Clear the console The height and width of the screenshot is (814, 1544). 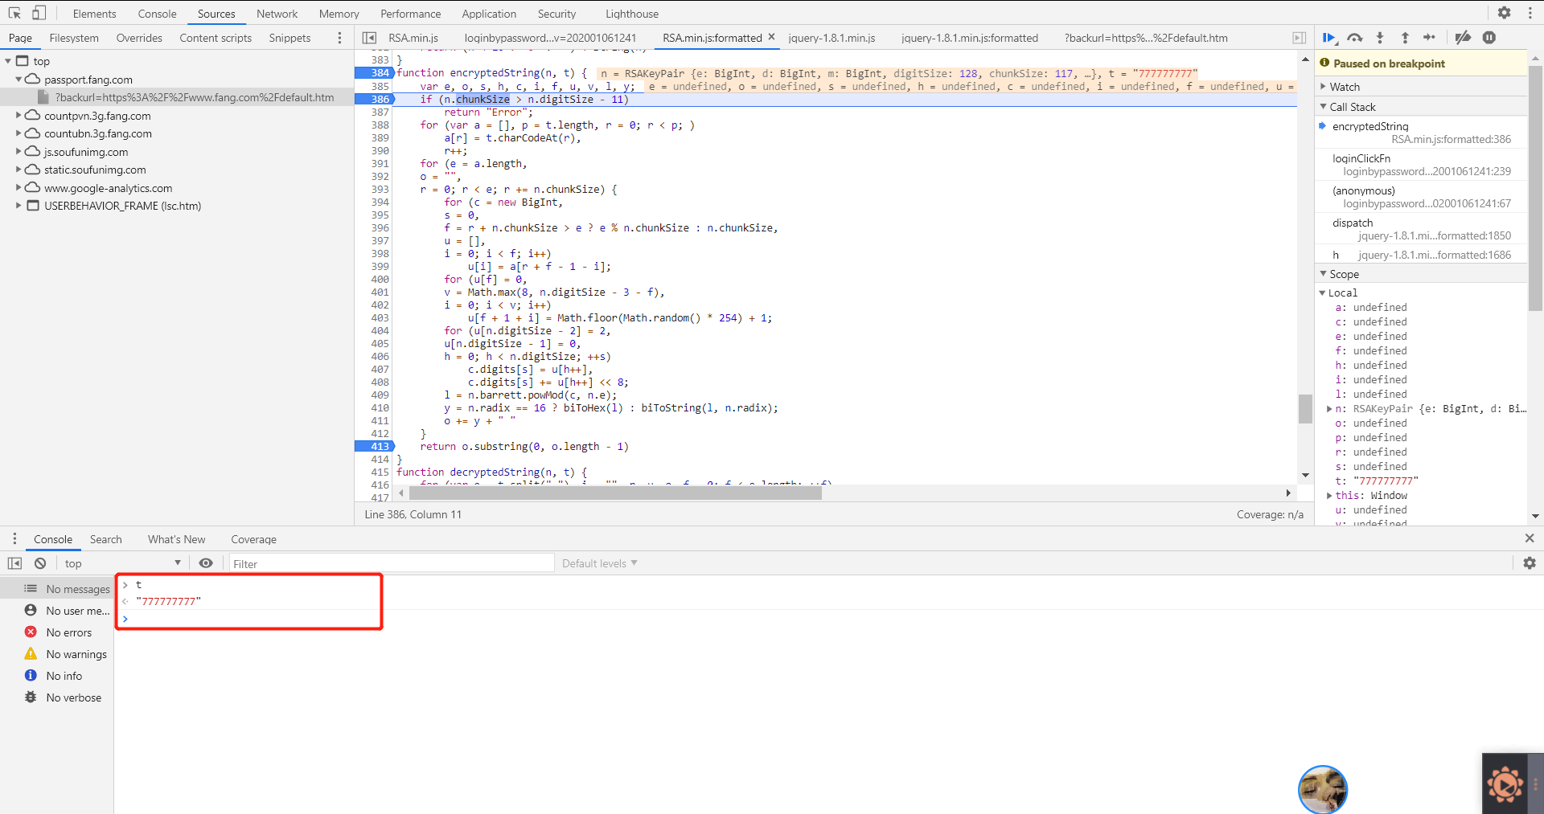click(39, 562)
